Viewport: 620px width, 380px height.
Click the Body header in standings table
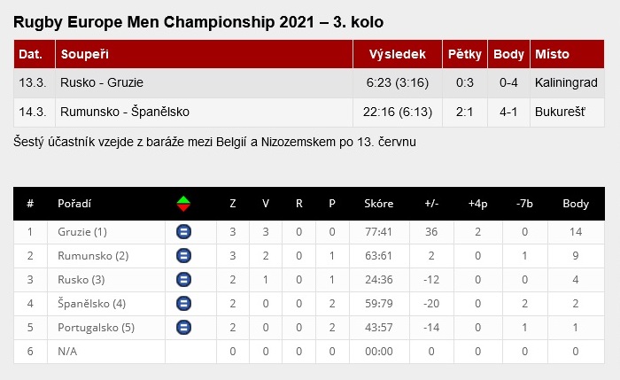coord(576,204)
